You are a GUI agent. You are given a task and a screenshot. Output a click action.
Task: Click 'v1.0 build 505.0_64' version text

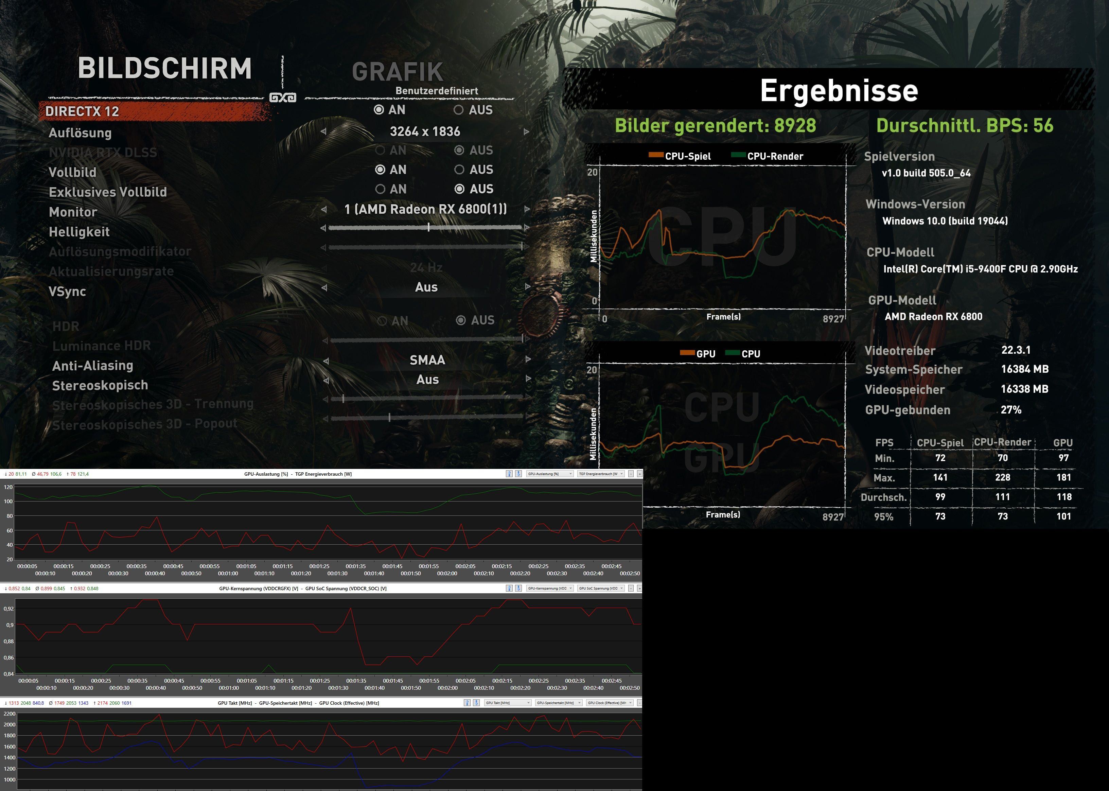click(x=926, y=173)
